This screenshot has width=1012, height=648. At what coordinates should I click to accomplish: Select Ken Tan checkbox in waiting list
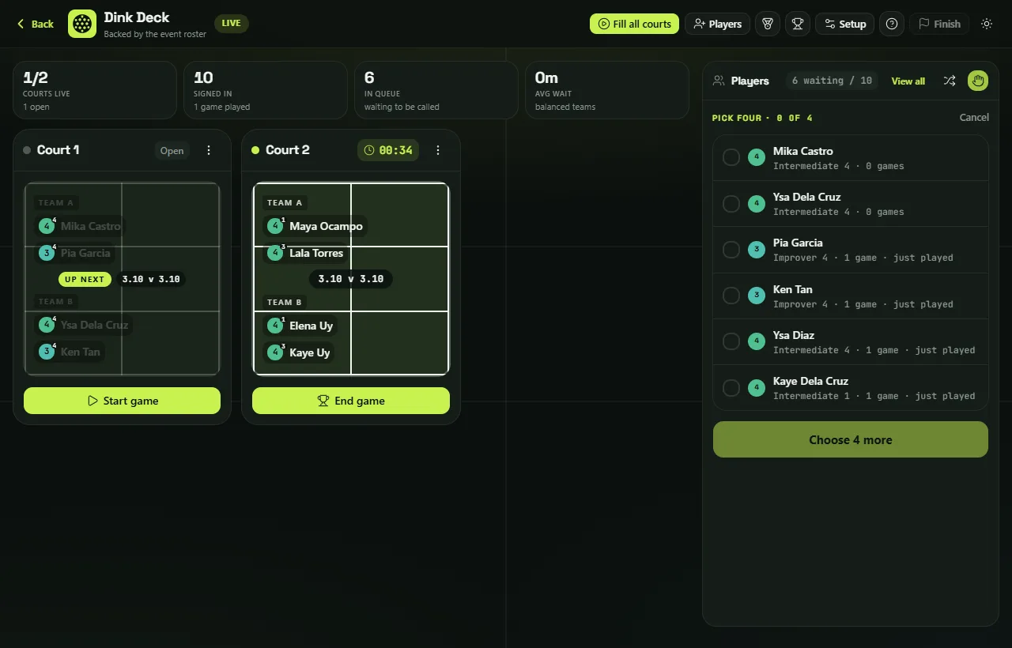(x=731, y=296)
